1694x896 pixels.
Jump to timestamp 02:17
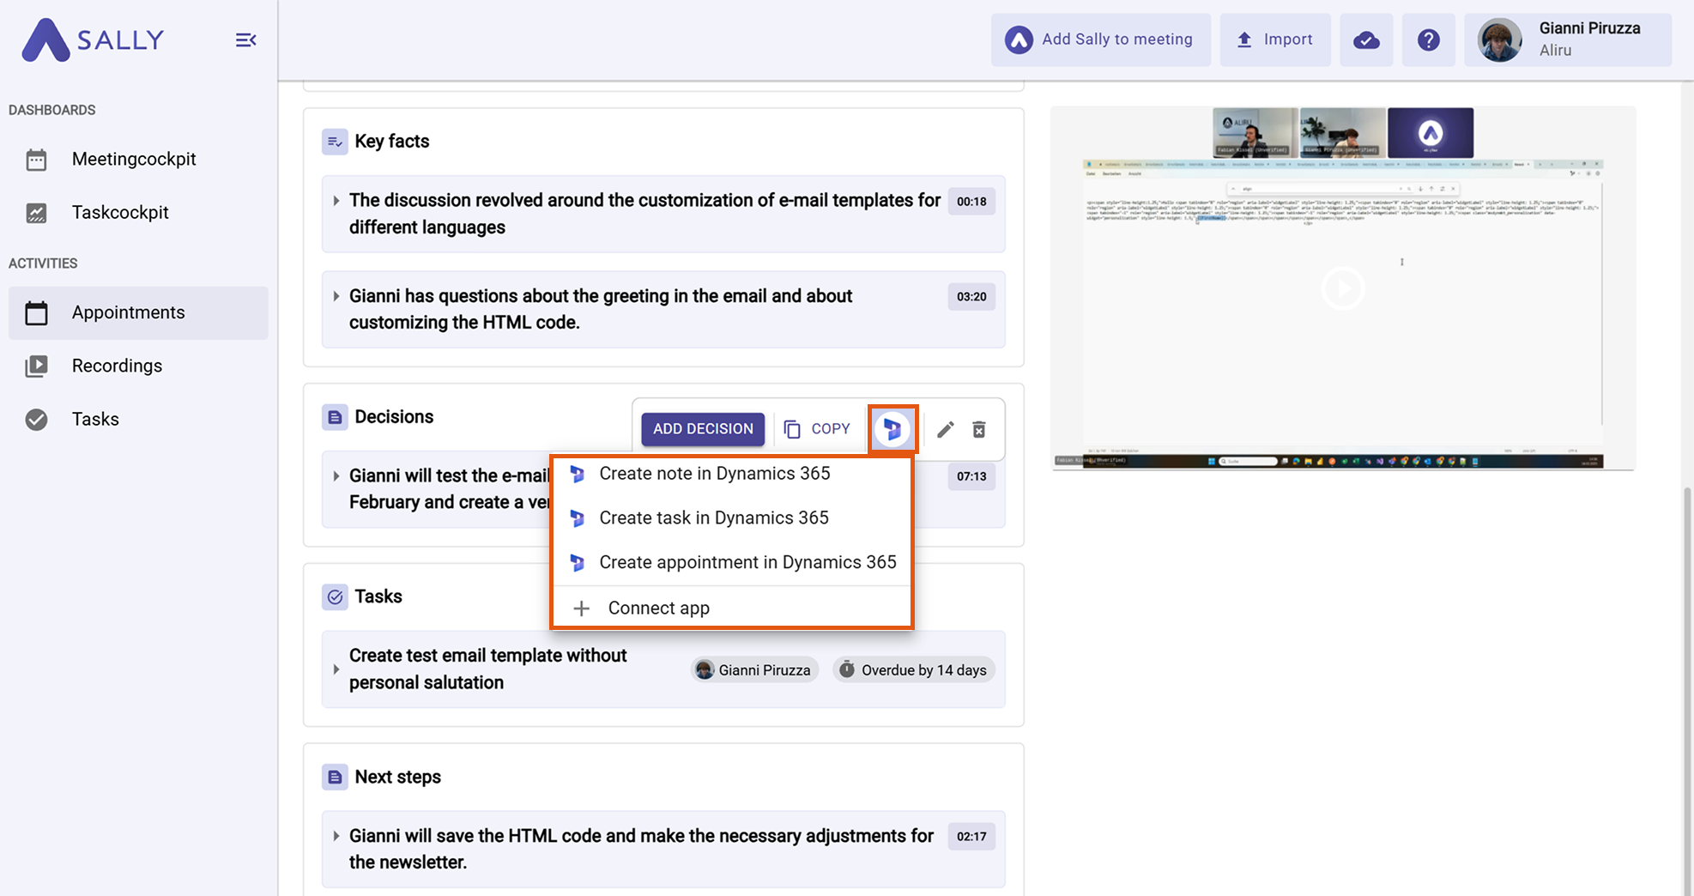(x=971, y=837)
